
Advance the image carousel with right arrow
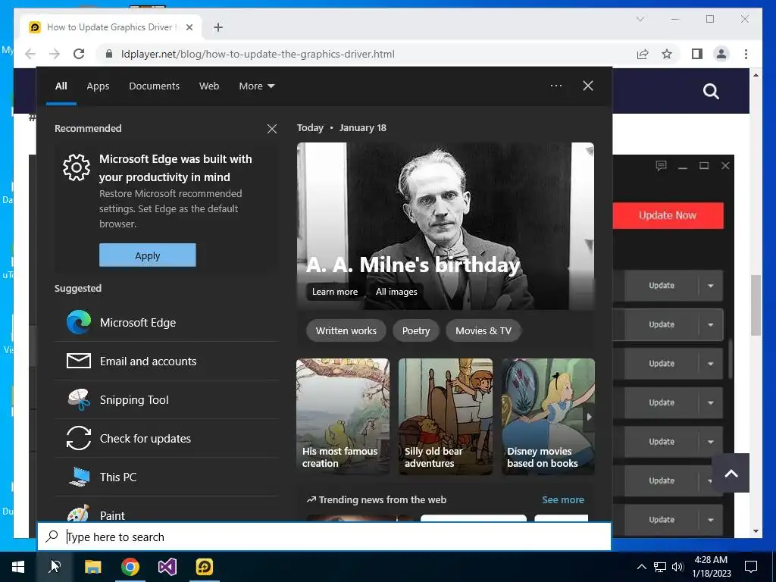click(589, 417)
